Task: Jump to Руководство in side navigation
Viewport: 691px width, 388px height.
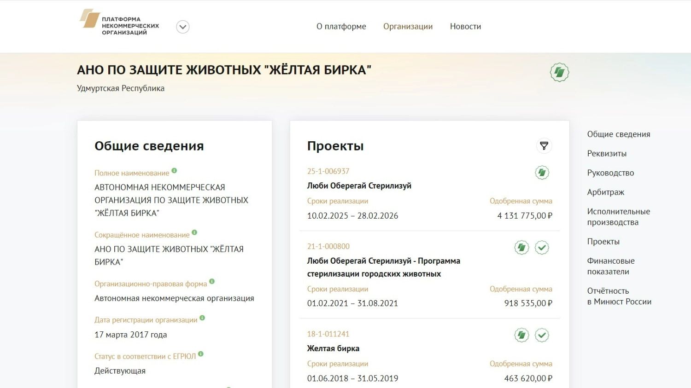Action: [x=611, y=173]
